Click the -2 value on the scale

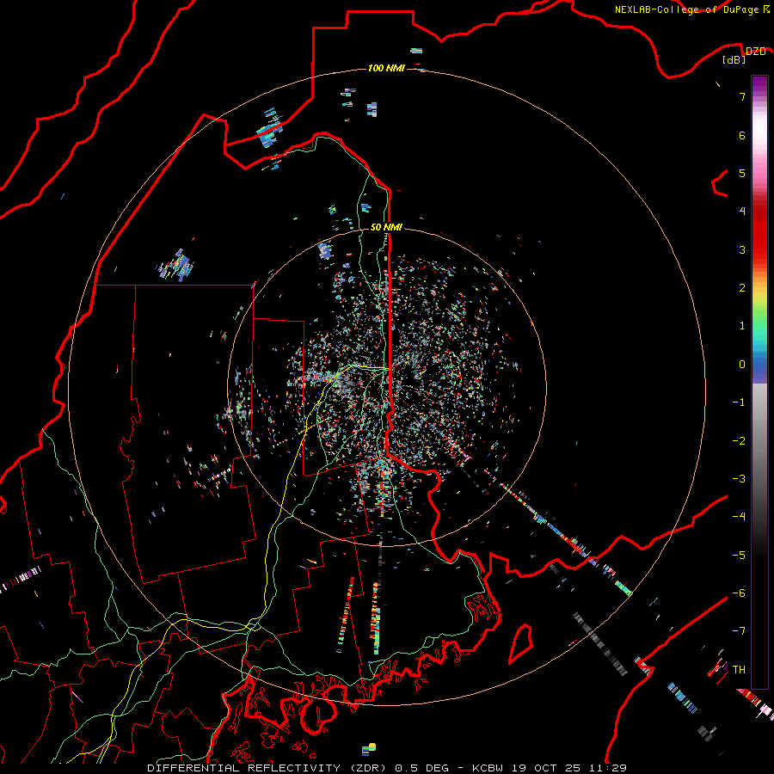coord(739,441)
